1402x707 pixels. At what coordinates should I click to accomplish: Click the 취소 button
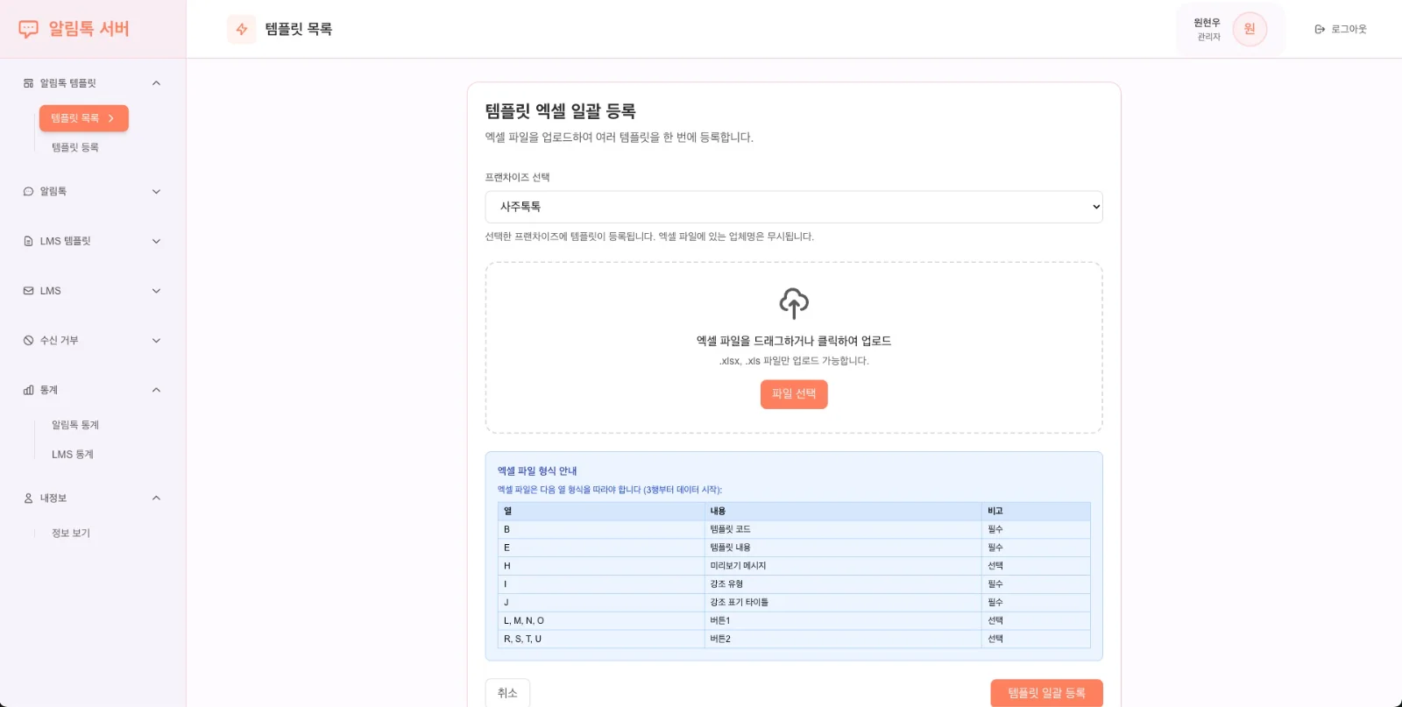click(x=507, y=692)
